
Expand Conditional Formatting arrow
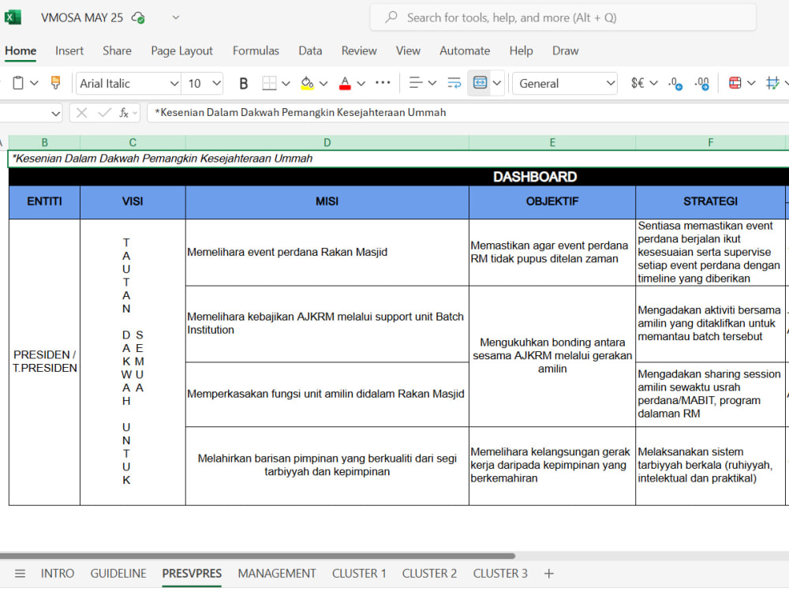click(x=751, y=83)
